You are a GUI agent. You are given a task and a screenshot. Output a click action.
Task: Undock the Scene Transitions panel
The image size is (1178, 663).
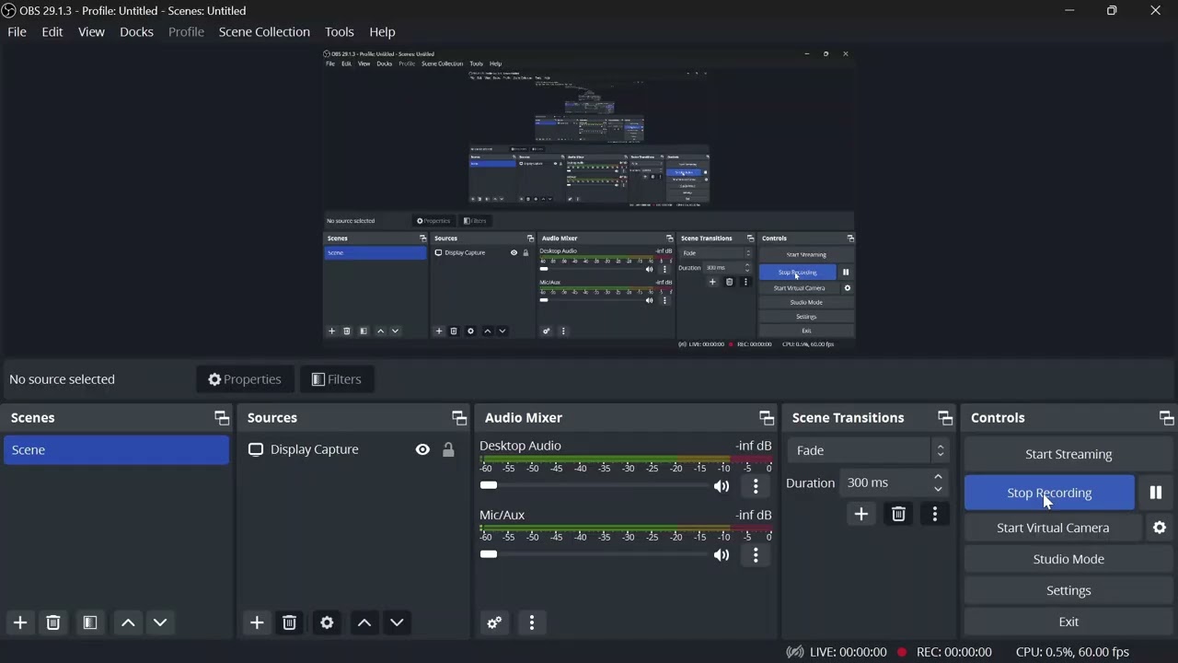click(x=945, y=418)
